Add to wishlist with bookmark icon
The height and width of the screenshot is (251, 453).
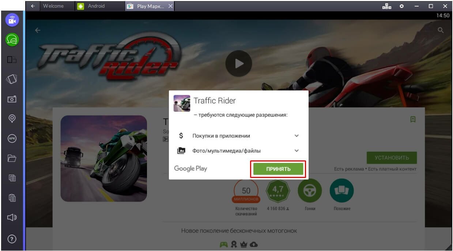(413, 119)
